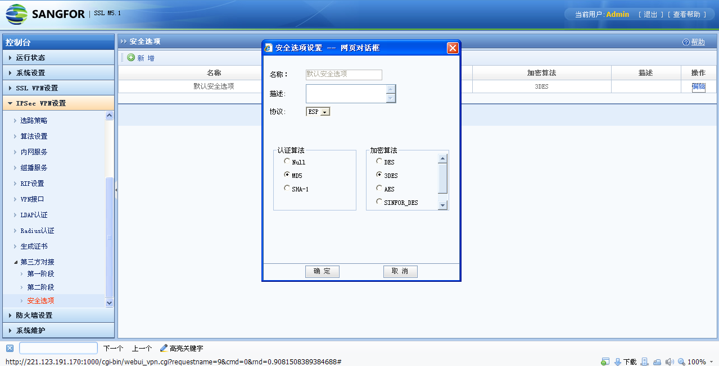Click the magnifier zoom icon at 100%
This screenshot has width=719, height=366.
(681, 362)
